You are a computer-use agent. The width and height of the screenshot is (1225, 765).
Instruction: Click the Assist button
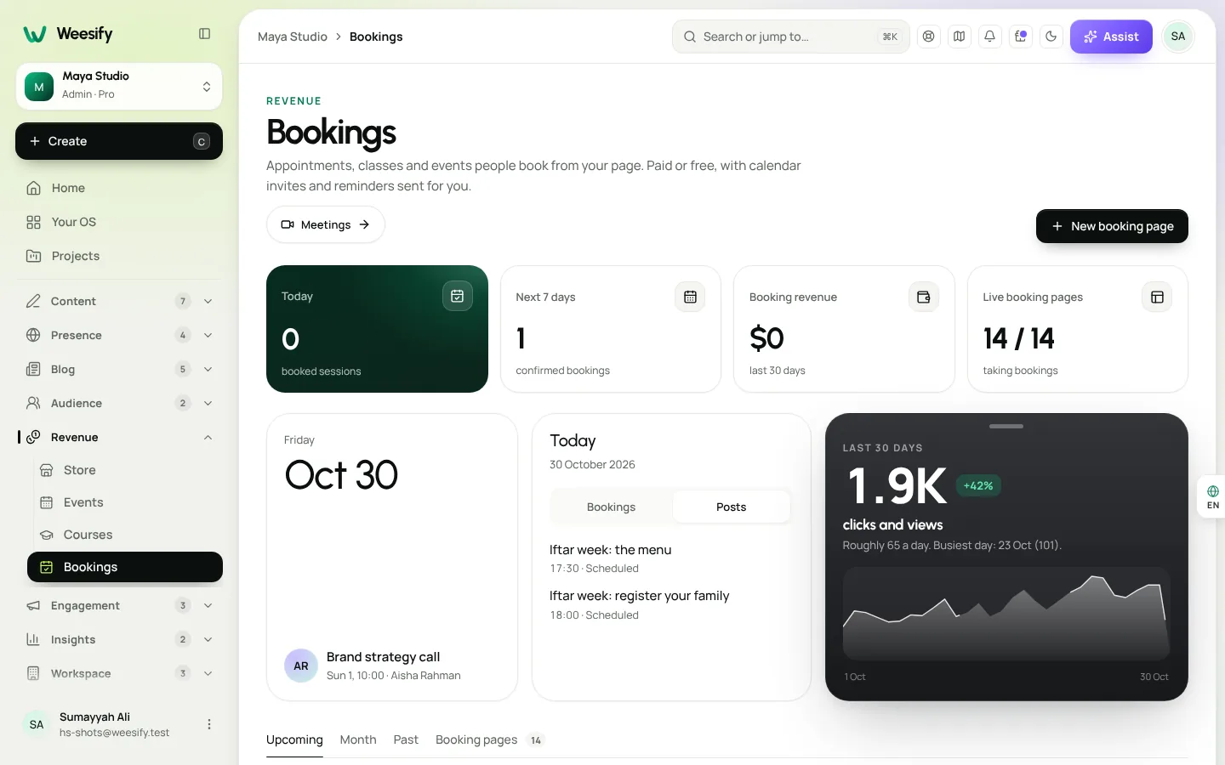pos(1111,37)
